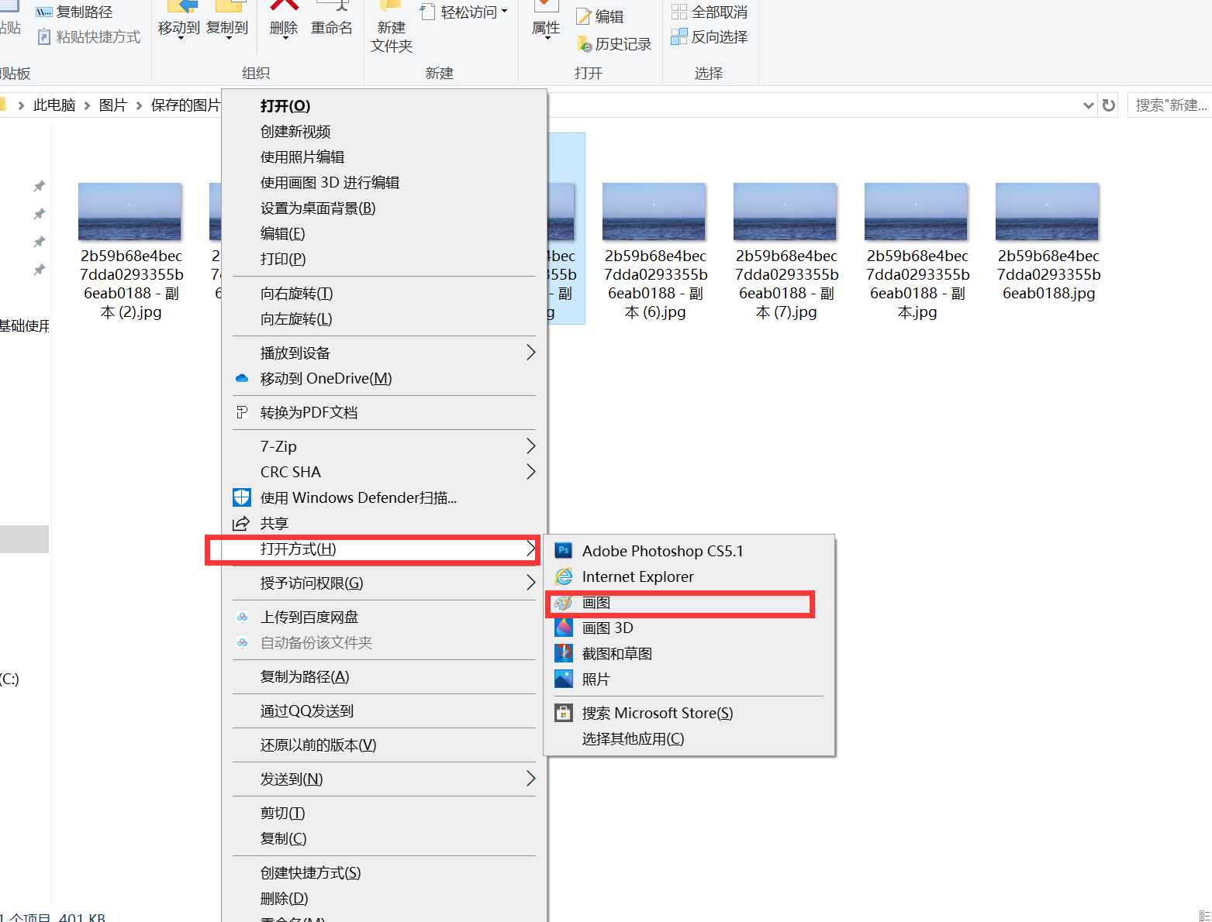Click Choose another app option
Screen dimensions: 1212x922
click(633, 738)
